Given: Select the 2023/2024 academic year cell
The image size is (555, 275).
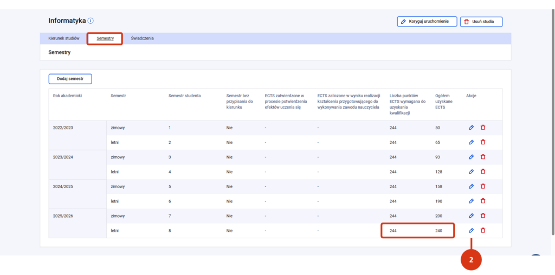Looking at the screenshot, I should [78, 164].
